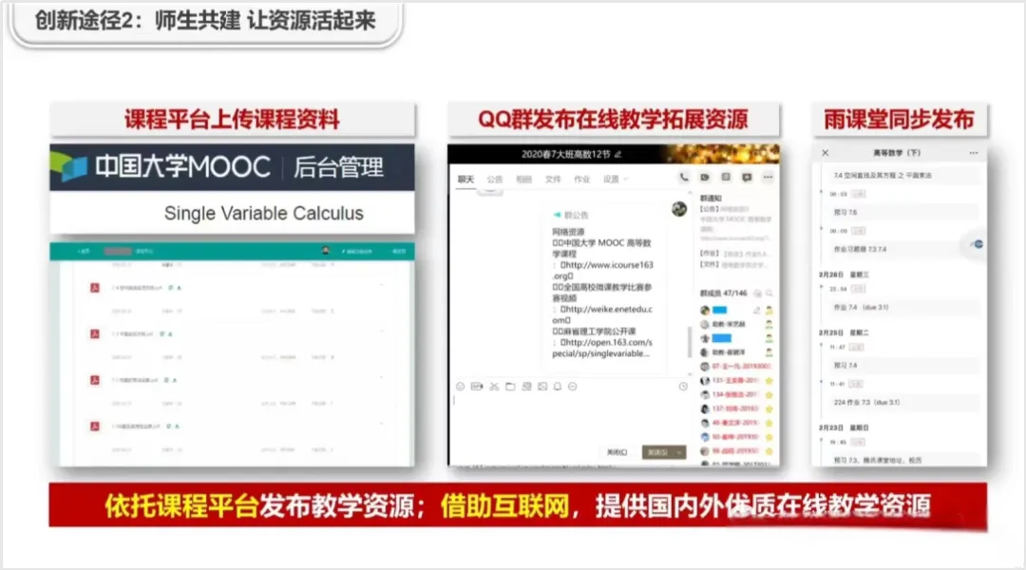Image resolution: width=1026 pixels, height=570 pixels.
Task: Click the picture send-image icon in QQ toolbar
Action: pyautogui.click(x=542, y=387)
